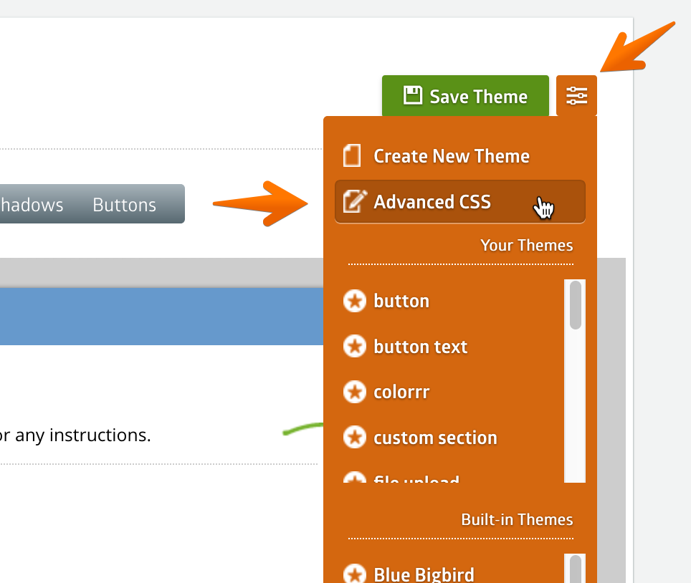Select the 'button text' theme
This screenshot has height=583, width=691.
420,347
